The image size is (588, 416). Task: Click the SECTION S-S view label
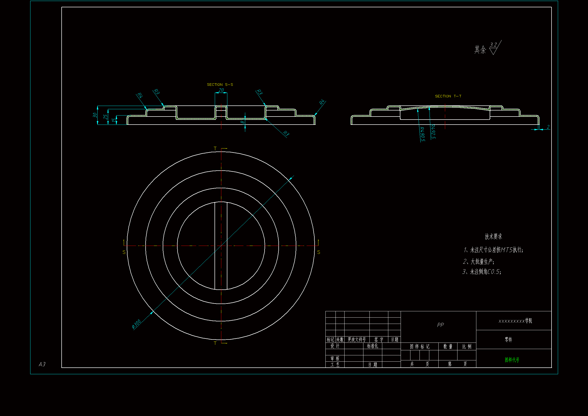pyautogui.click(x=220, y=85)
